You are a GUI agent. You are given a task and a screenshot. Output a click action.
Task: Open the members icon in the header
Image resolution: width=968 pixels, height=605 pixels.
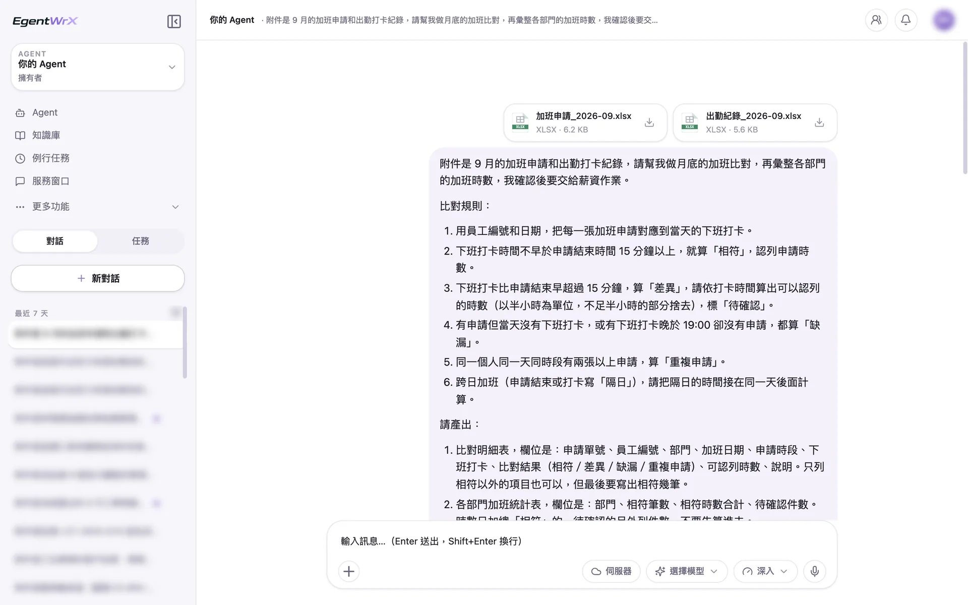[876, 20]
